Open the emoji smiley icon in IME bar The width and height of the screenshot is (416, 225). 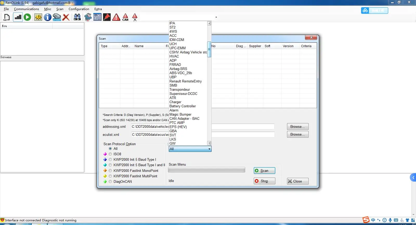[x=385, y=220]
